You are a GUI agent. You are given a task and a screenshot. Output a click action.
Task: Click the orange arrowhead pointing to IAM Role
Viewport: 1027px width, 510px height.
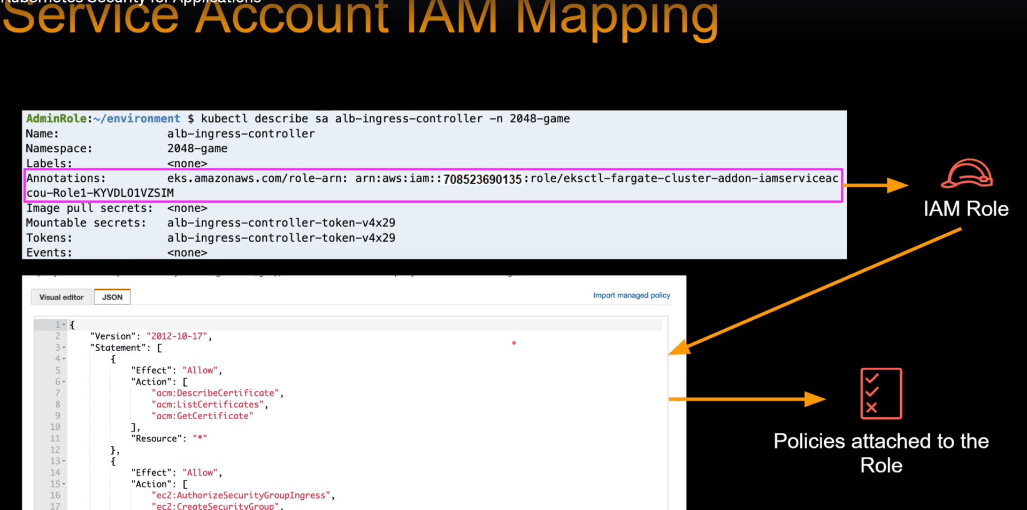(x=897, y=186)
